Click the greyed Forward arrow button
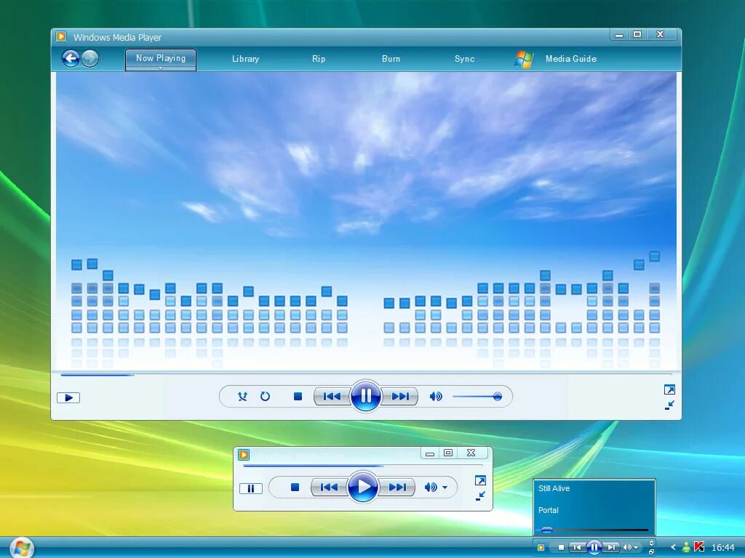The height and width of the screenshot is (558, 745). coord(89,58)
